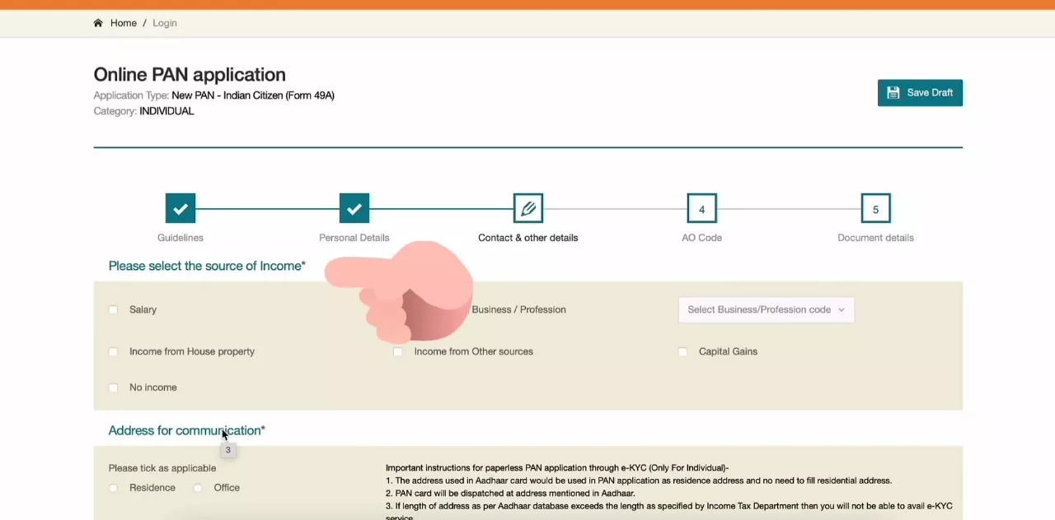Click the home icon in the breadcrumb
The width and height of the screenshot is (1055, 520).
click(98, 22)
